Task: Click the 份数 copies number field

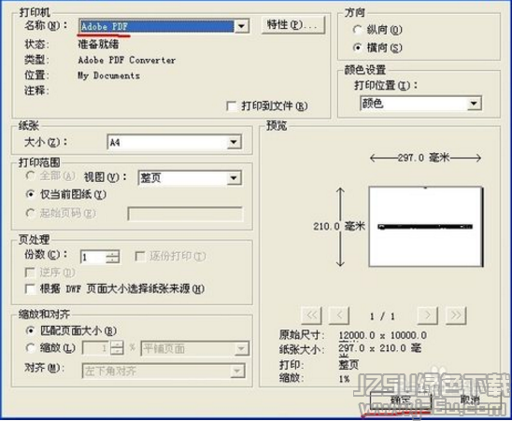Action: coord(93,257)
